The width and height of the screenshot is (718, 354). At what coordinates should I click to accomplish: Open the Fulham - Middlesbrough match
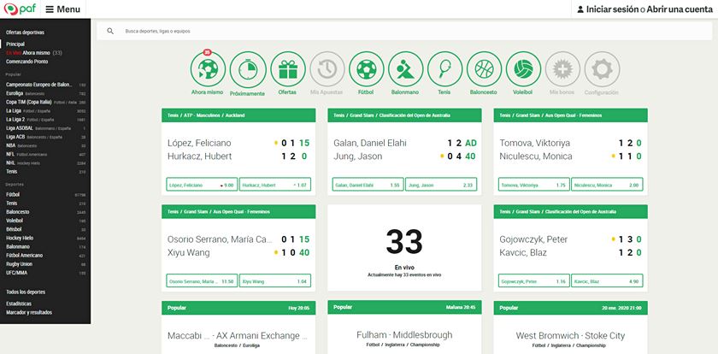tap(405, 336)
